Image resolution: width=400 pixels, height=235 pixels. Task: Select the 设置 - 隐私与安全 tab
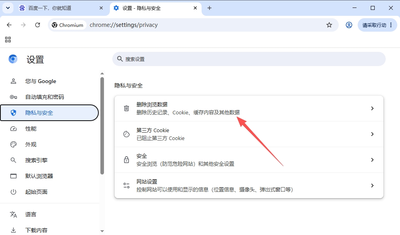pos(156,8)
